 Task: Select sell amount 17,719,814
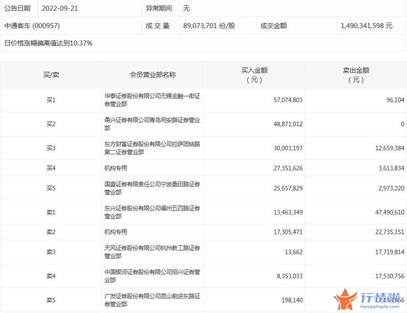click(x=390, y=252)
